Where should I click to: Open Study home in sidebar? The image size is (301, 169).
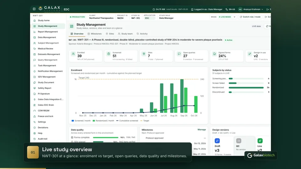point(48,21)
